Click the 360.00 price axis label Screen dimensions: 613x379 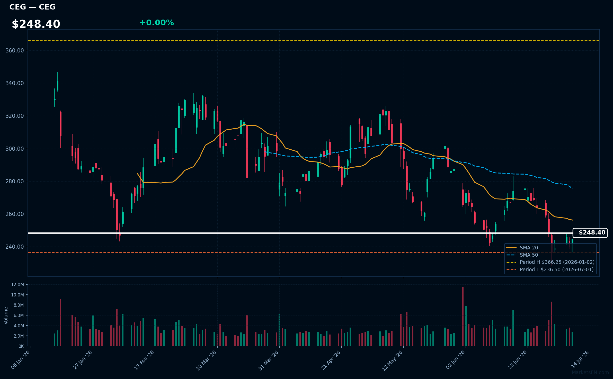pyautogui.click(x=15, y=50)
